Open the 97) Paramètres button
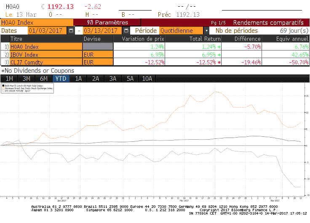310x223 pixels. (x=107, y=23)
